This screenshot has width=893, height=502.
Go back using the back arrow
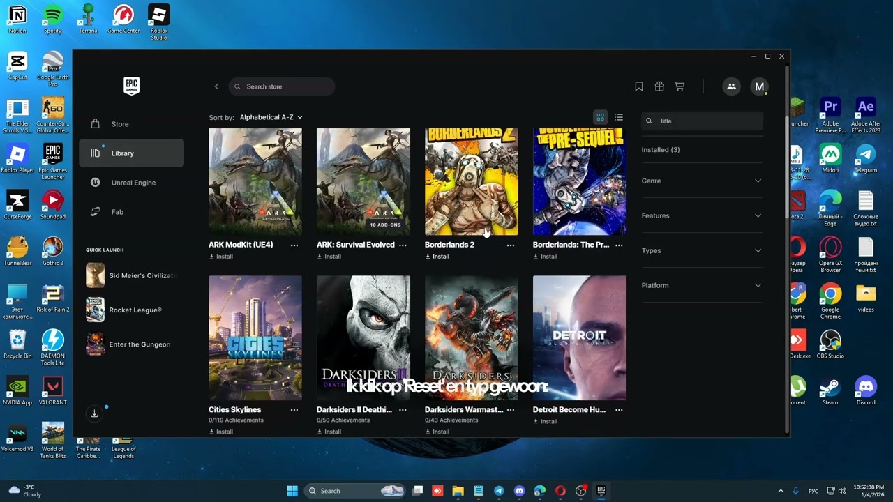coord(216,86)
